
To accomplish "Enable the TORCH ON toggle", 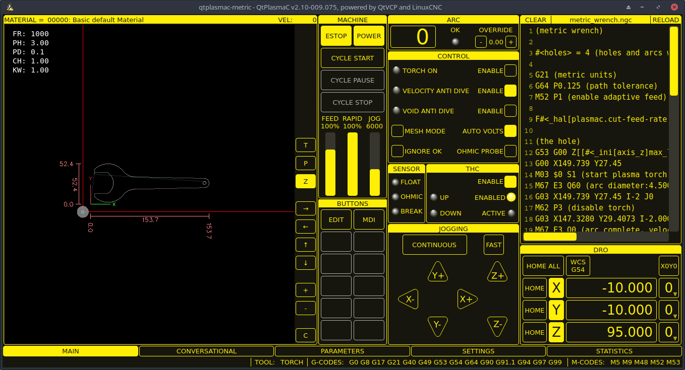I will click(510, 70).
